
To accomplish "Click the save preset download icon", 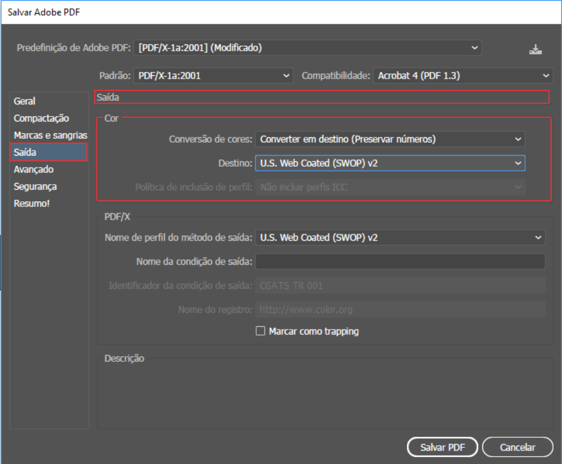I will 535,49.
